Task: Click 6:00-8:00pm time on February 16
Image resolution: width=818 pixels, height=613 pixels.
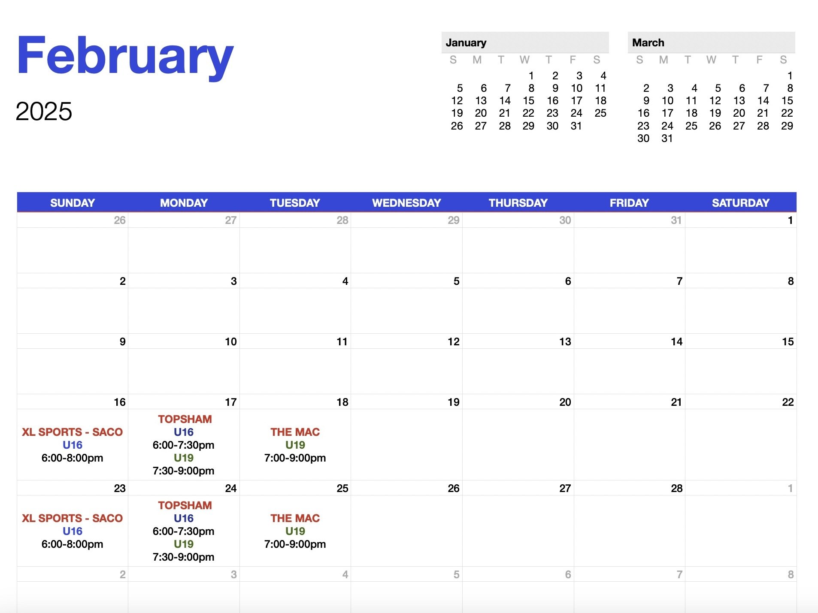Action: [x=72, y=458]
